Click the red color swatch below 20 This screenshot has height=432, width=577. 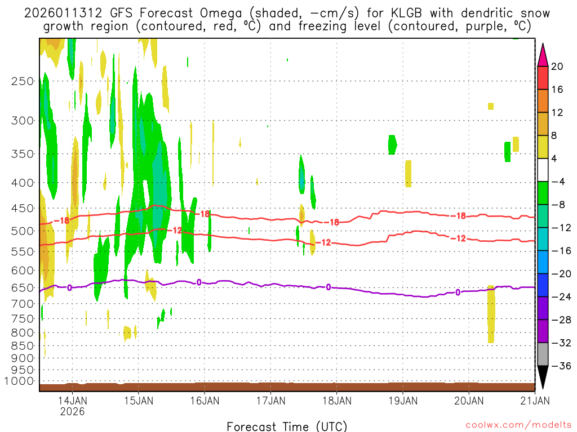[x=543, y=78]
